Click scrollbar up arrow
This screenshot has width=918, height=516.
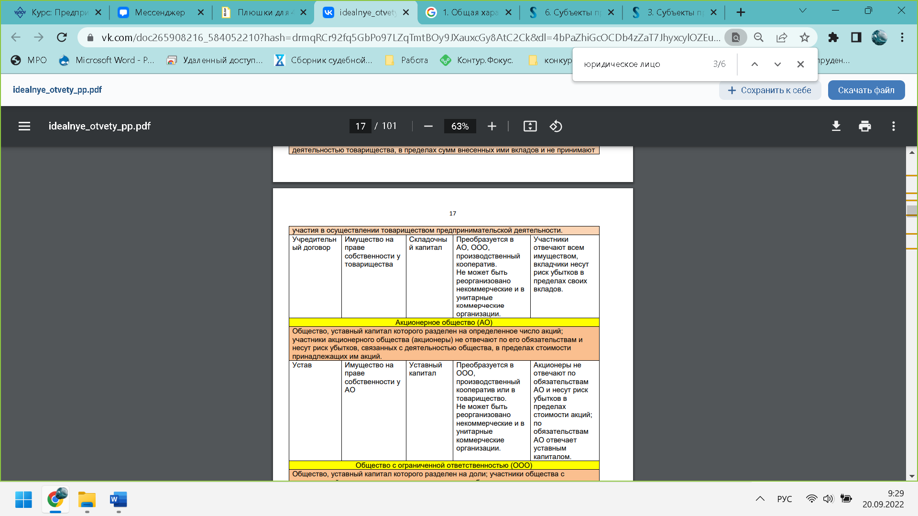[x=912, y=152]
